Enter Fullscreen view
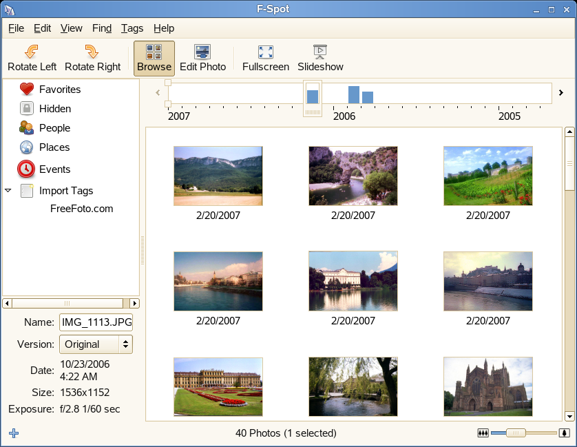 tap(265, 59)
